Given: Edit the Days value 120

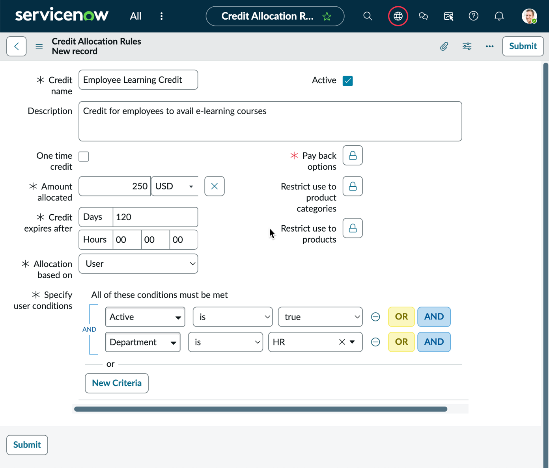Looking at the screenshot, I should (x=155, y=217).
